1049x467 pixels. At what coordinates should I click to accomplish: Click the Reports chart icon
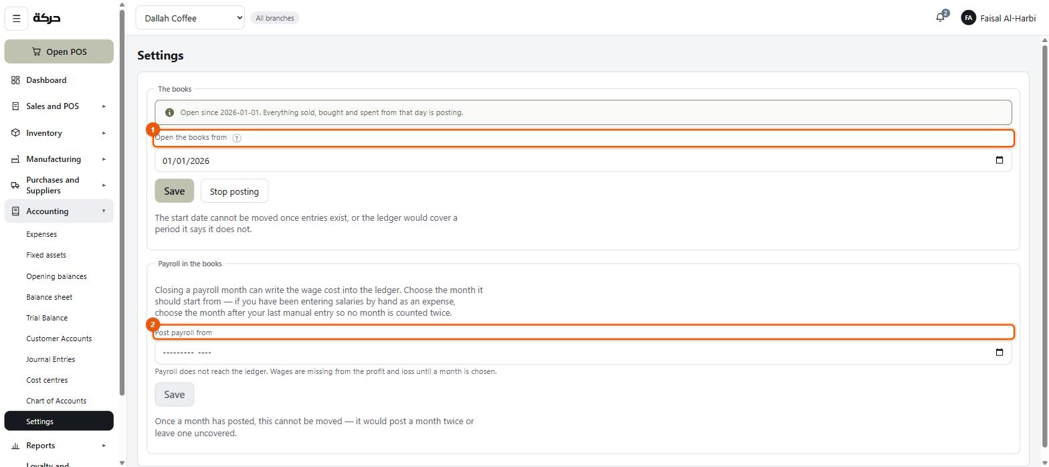[15, 446]
